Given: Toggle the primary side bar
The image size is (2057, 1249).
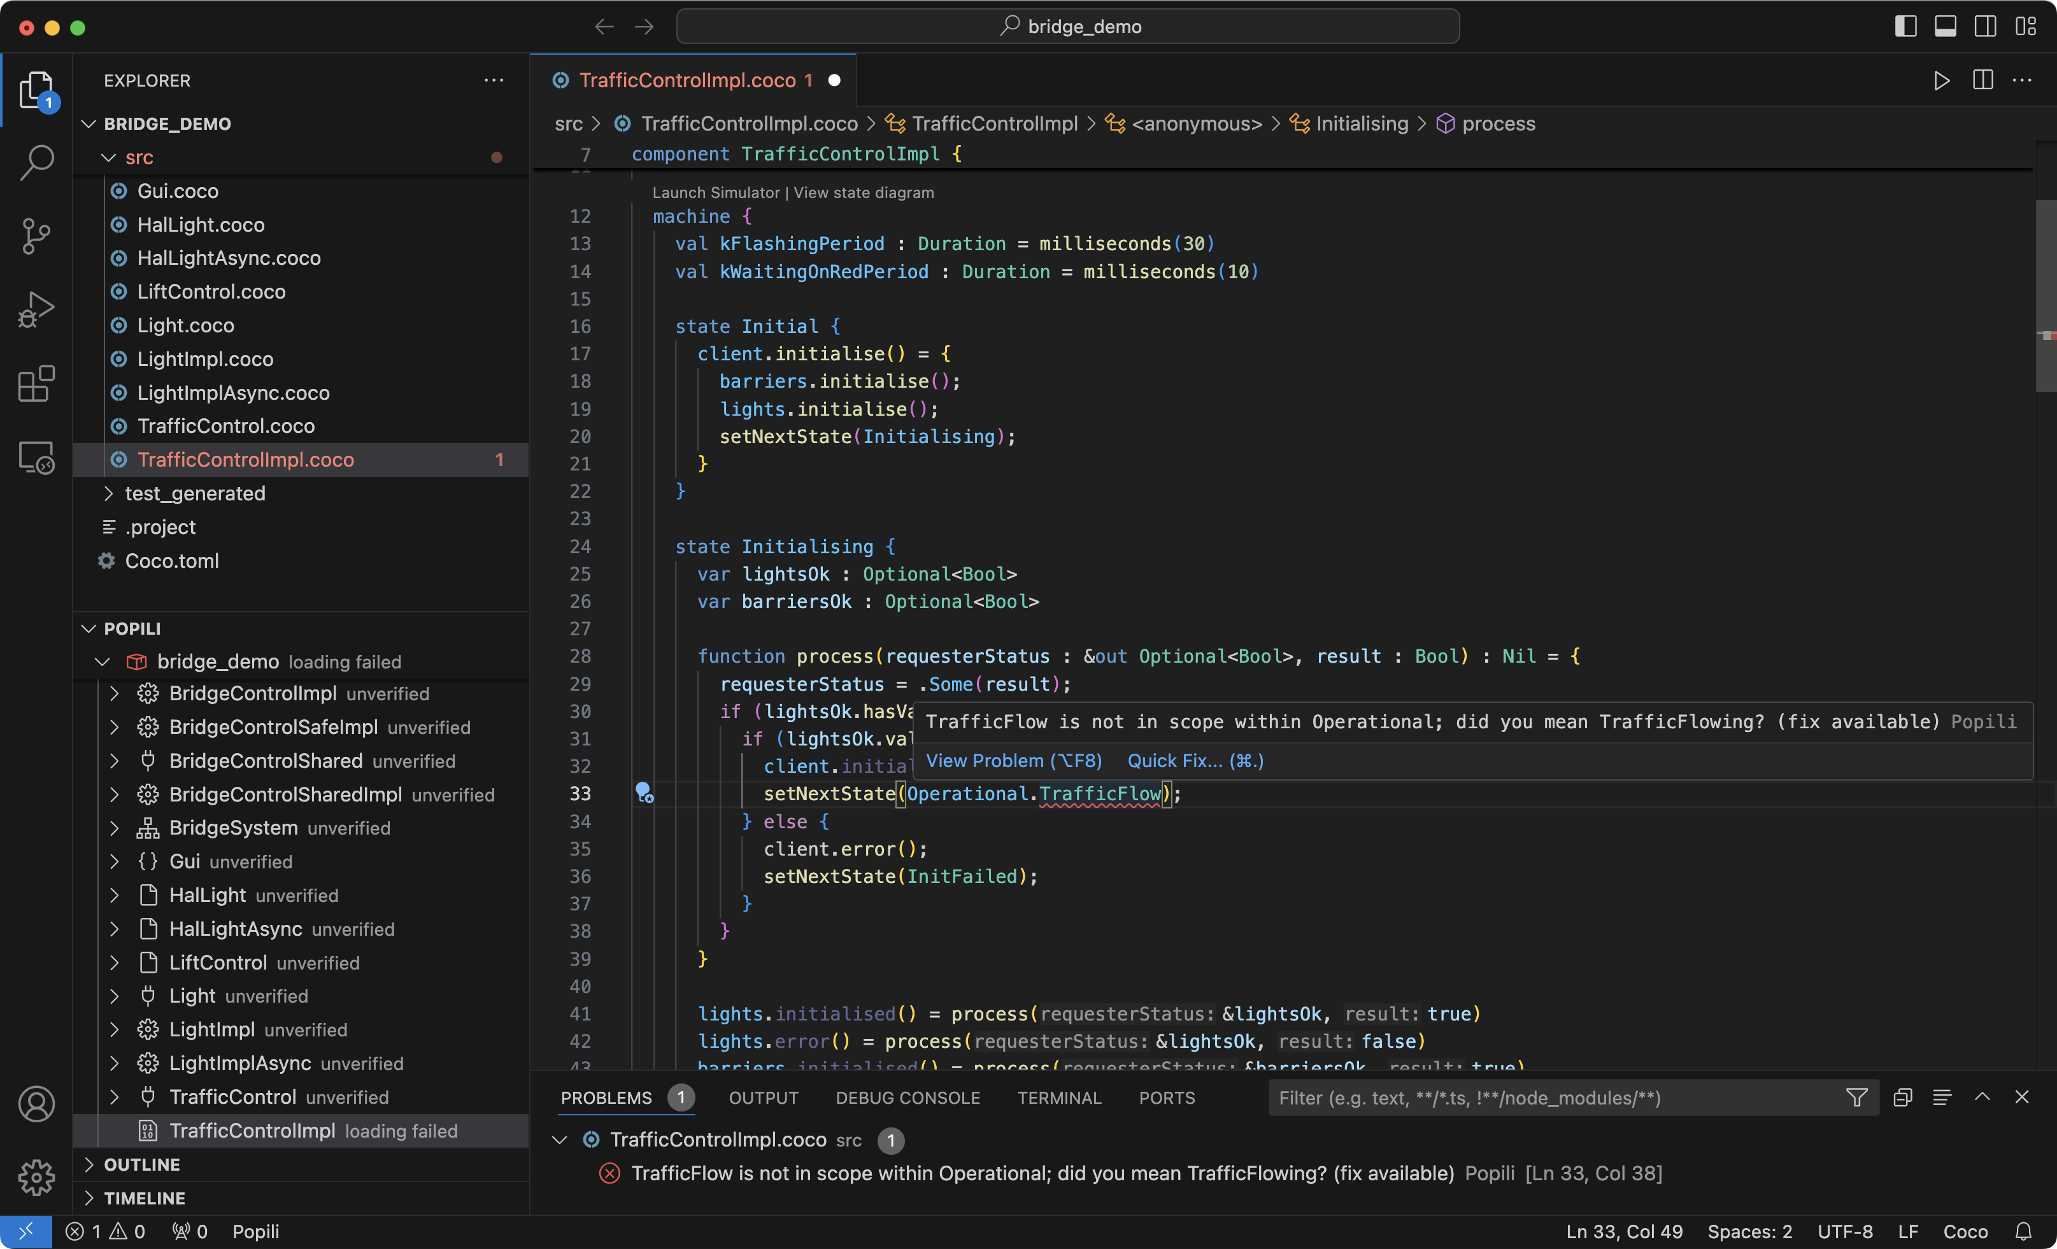Looking at the screenshot, I should [1905, 27].
